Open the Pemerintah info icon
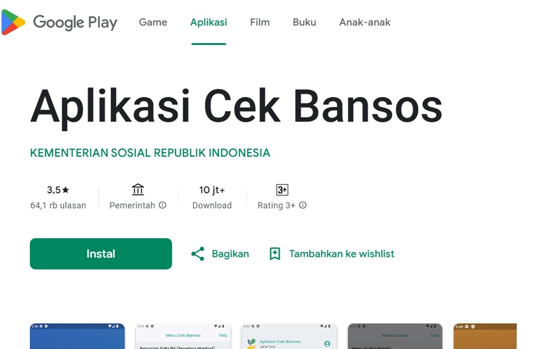The width and height of the screenshot is (539, 349). click(162, 205)
